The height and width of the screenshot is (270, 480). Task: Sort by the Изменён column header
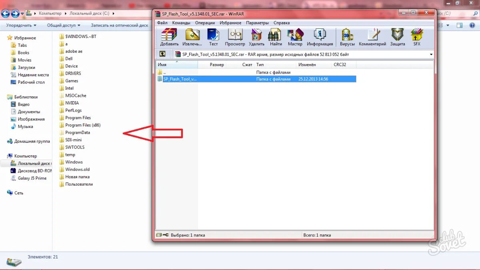tap(314, 64)
